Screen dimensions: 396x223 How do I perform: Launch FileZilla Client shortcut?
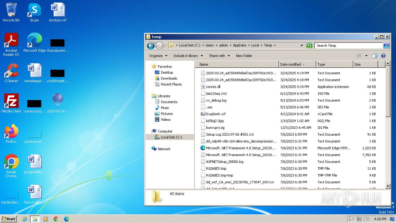click(11, 103)
